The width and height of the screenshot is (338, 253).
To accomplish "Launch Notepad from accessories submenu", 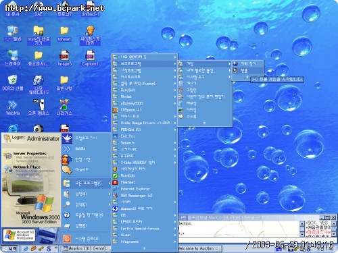I will click(205, 103).
